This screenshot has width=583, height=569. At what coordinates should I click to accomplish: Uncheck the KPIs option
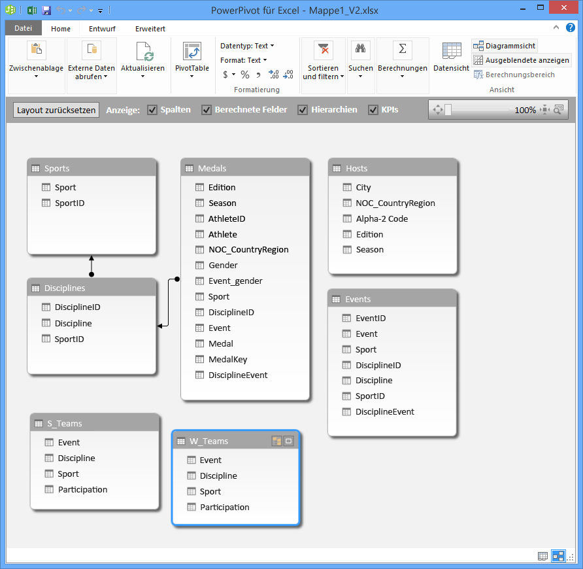[x=374, y=109]
